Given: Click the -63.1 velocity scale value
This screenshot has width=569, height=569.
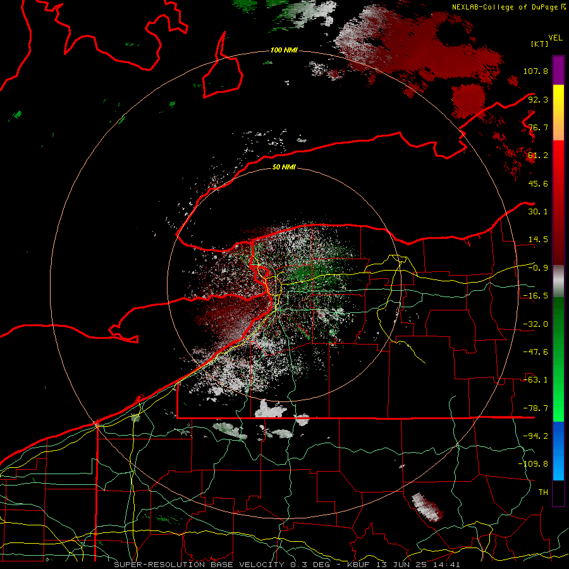Looking at the screenshot, I should [x=535, y=380].
